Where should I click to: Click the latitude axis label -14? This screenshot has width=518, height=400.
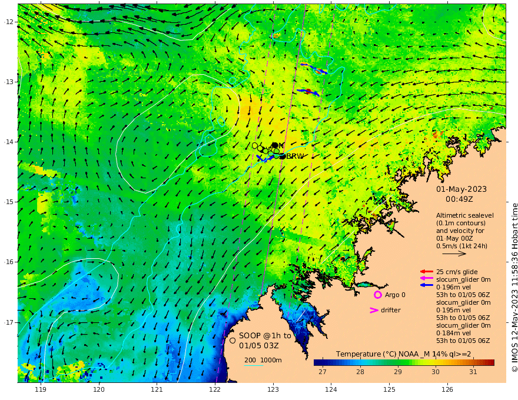[8, 142]
